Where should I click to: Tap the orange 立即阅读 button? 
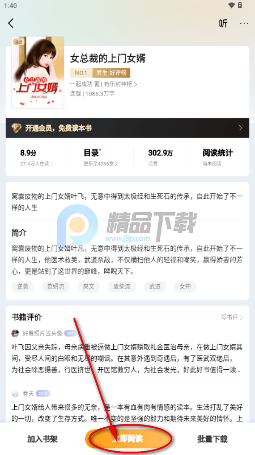pos(127,439)
